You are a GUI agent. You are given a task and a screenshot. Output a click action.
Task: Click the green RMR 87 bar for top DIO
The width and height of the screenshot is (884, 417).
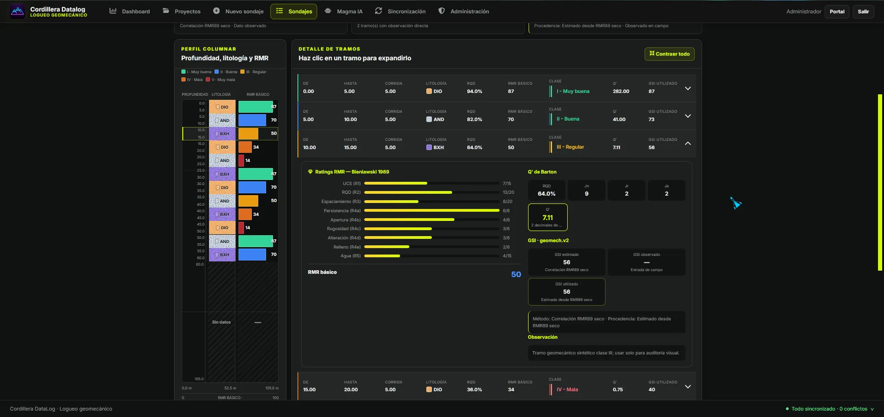[x=256, y=107]
